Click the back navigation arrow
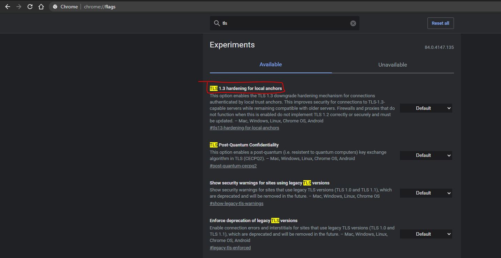Screen dimensions: 501x258 click(x=7, y=6)
